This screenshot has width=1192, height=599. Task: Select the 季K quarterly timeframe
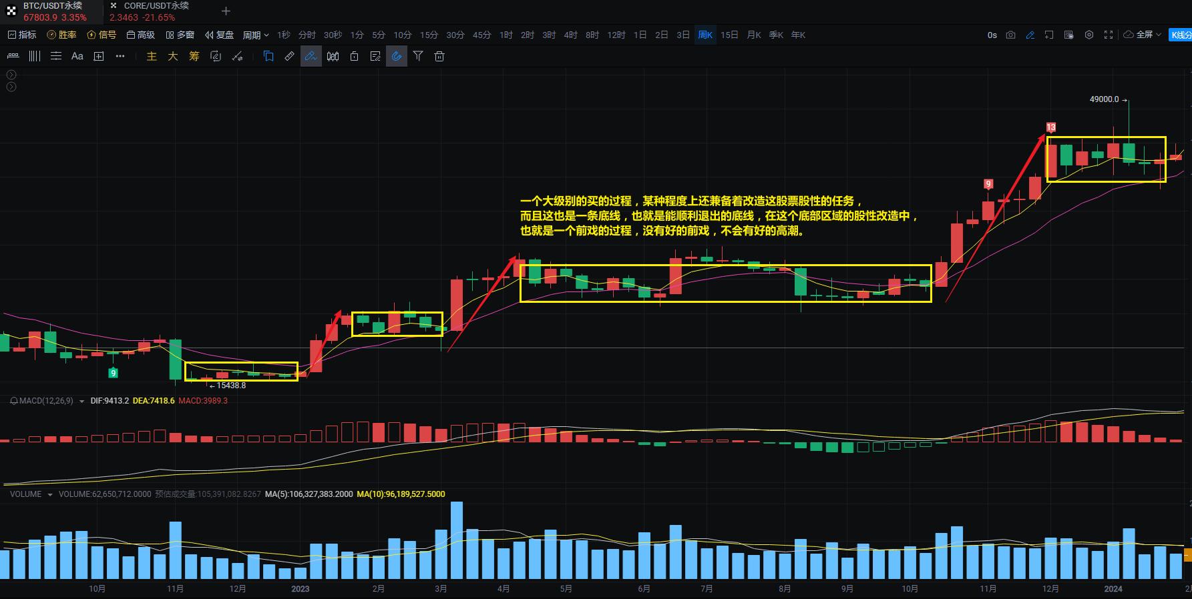click(776, 35)
